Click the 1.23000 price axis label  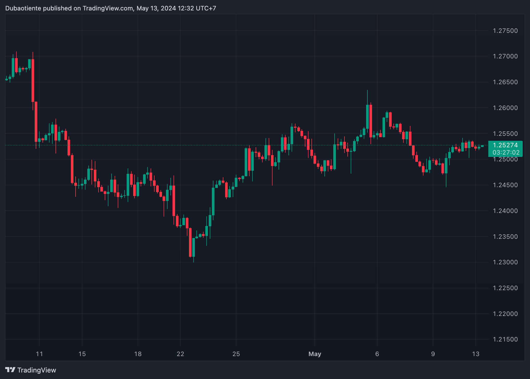tap(505, 262)
